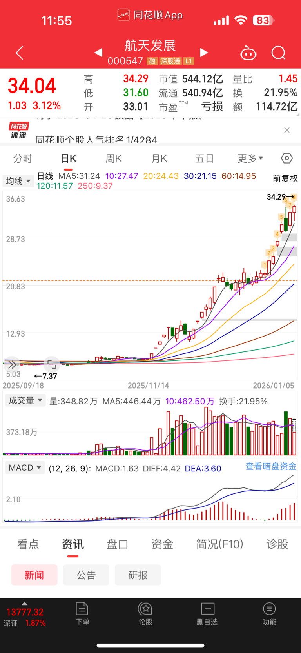Open 均线 indicator dropdown
Screen dimensions: 301x653
point(18,181)
